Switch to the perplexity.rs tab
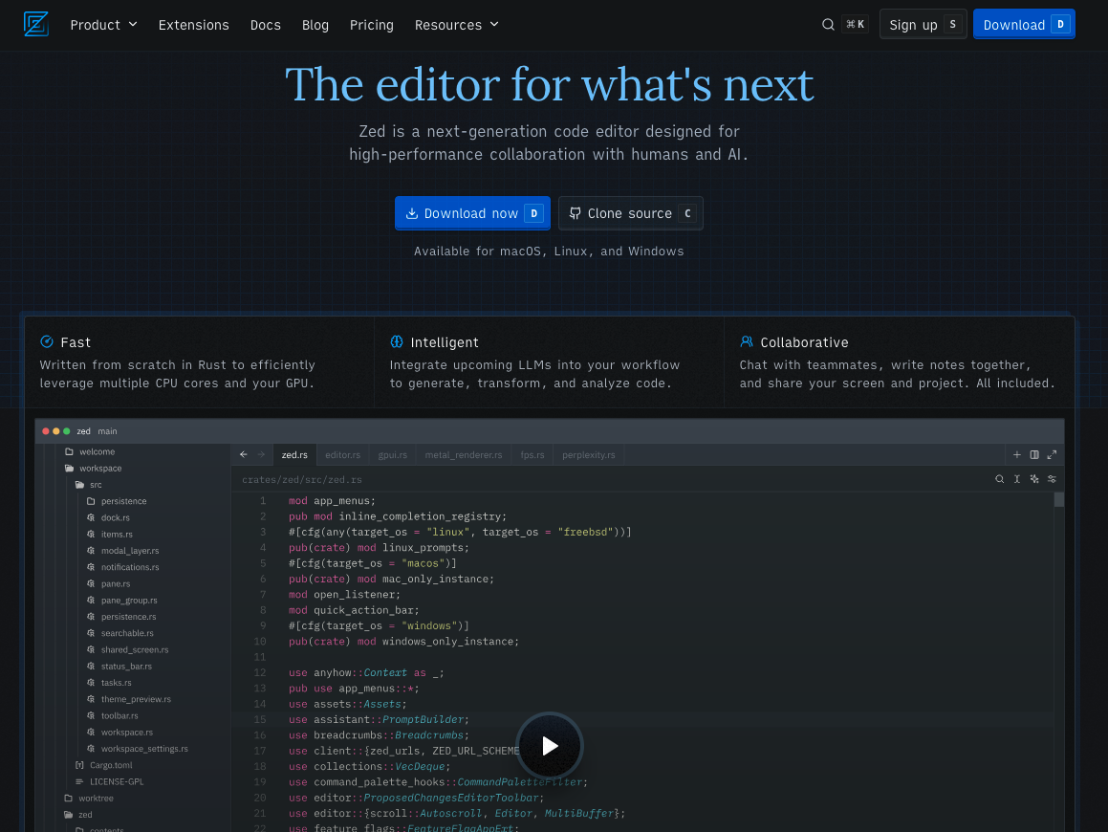Image resolution: width=1108 pixels, height=832 pixels. tap(589, 454)
